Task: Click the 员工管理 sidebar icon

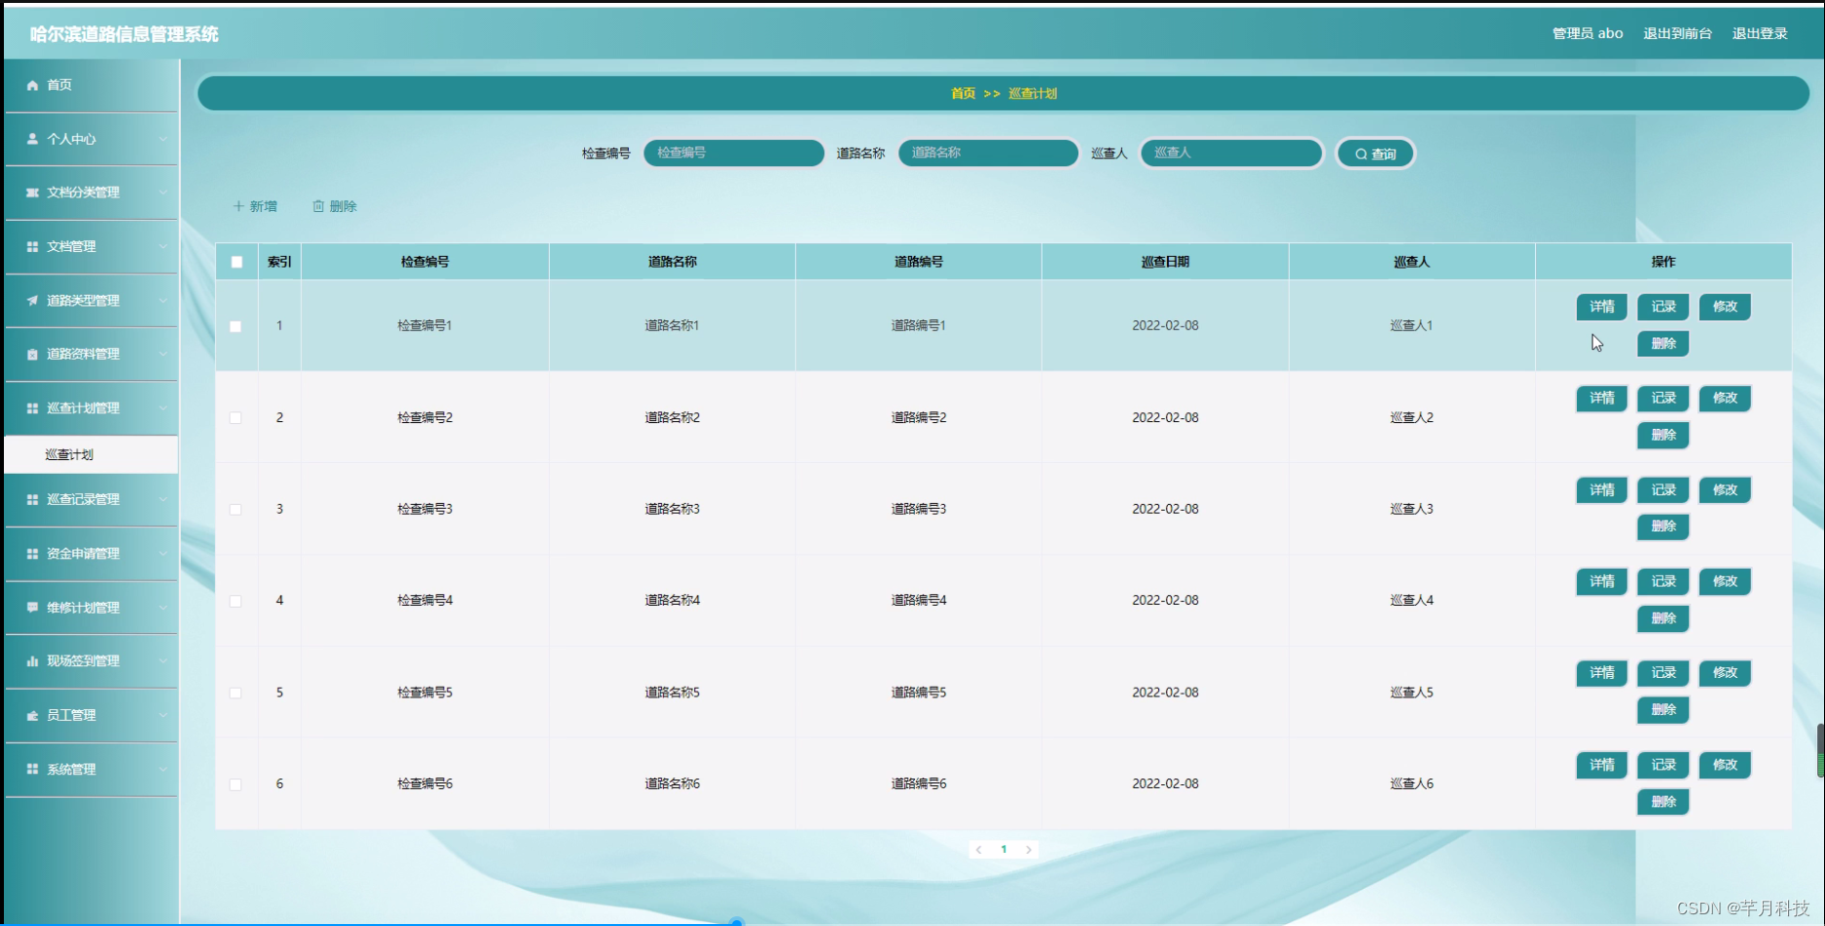Action: pyautogui.click(x=32, y=715)
